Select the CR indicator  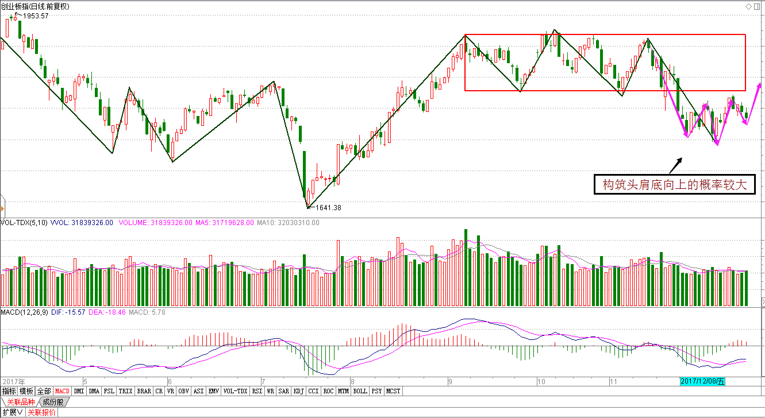pyautogui.click(x=159, y=391)
